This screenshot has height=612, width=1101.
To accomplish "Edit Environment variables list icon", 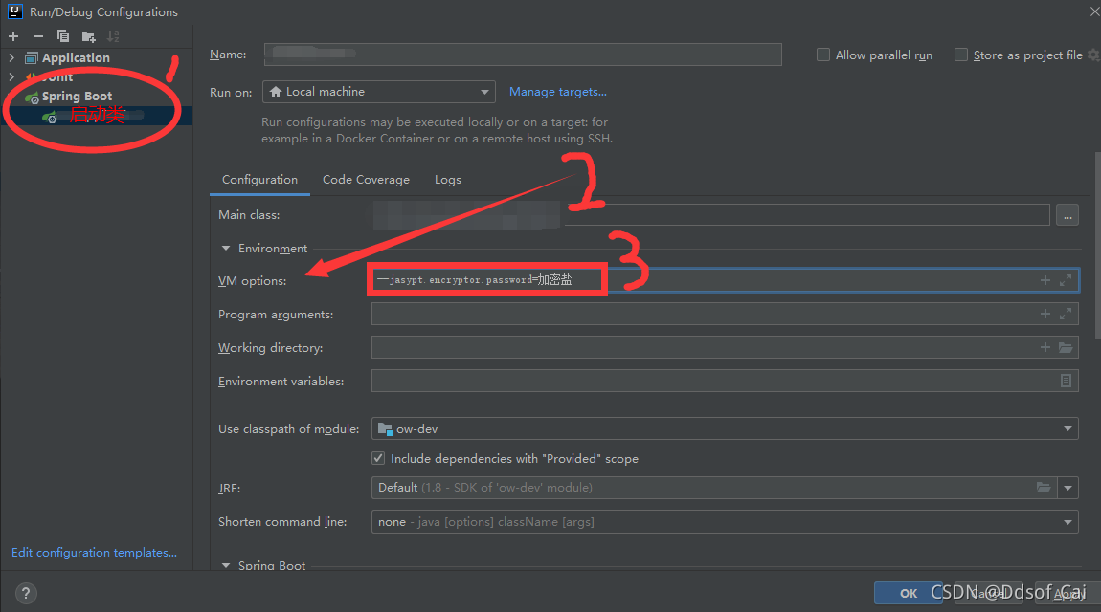I will coord(1066,381).
